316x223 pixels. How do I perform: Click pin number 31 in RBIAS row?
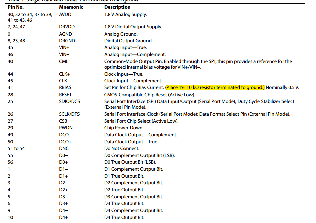[10, 87]
